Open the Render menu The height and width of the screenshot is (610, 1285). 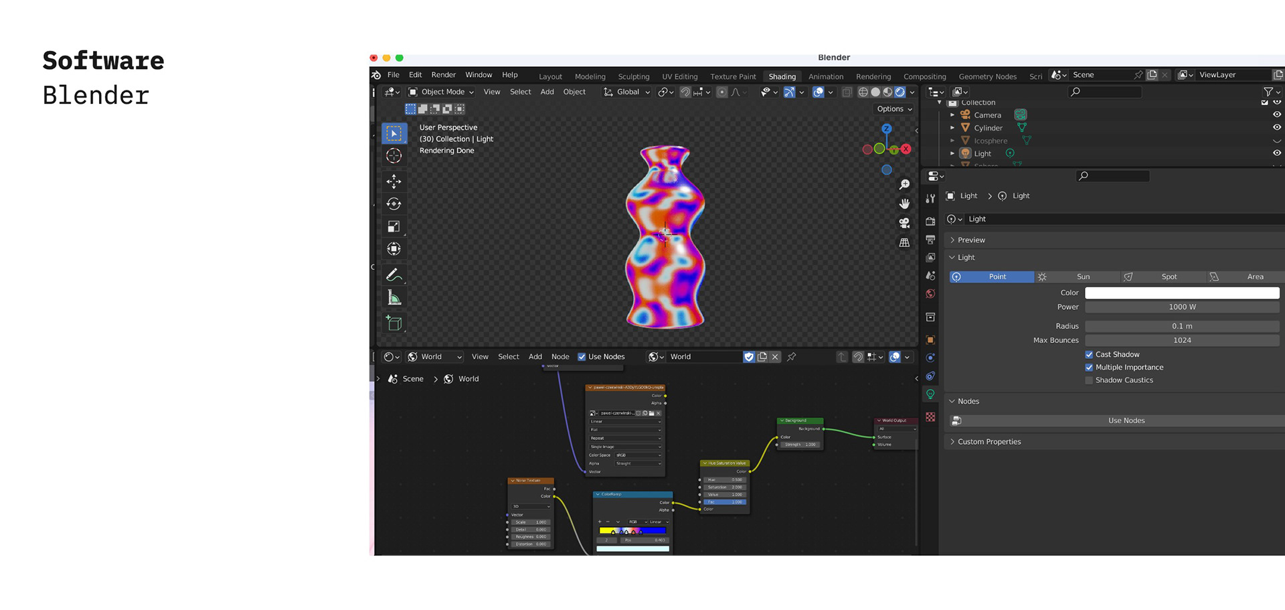pos(443,75)
